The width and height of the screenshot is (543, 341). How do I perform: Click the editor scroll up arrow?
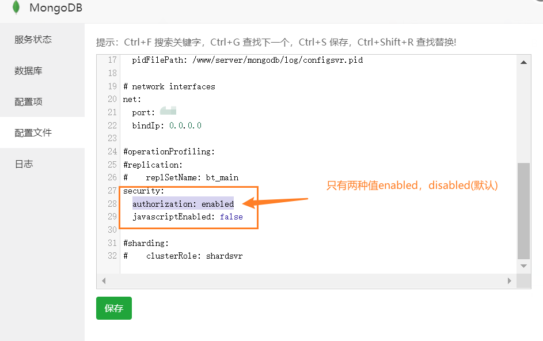tap(523, 62)
